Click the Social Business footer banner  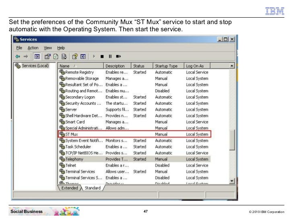(44, 211)
